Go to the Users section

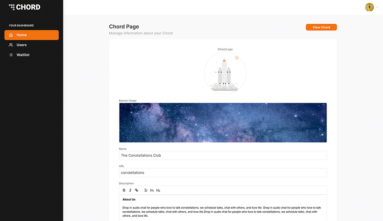pos(21,45)
